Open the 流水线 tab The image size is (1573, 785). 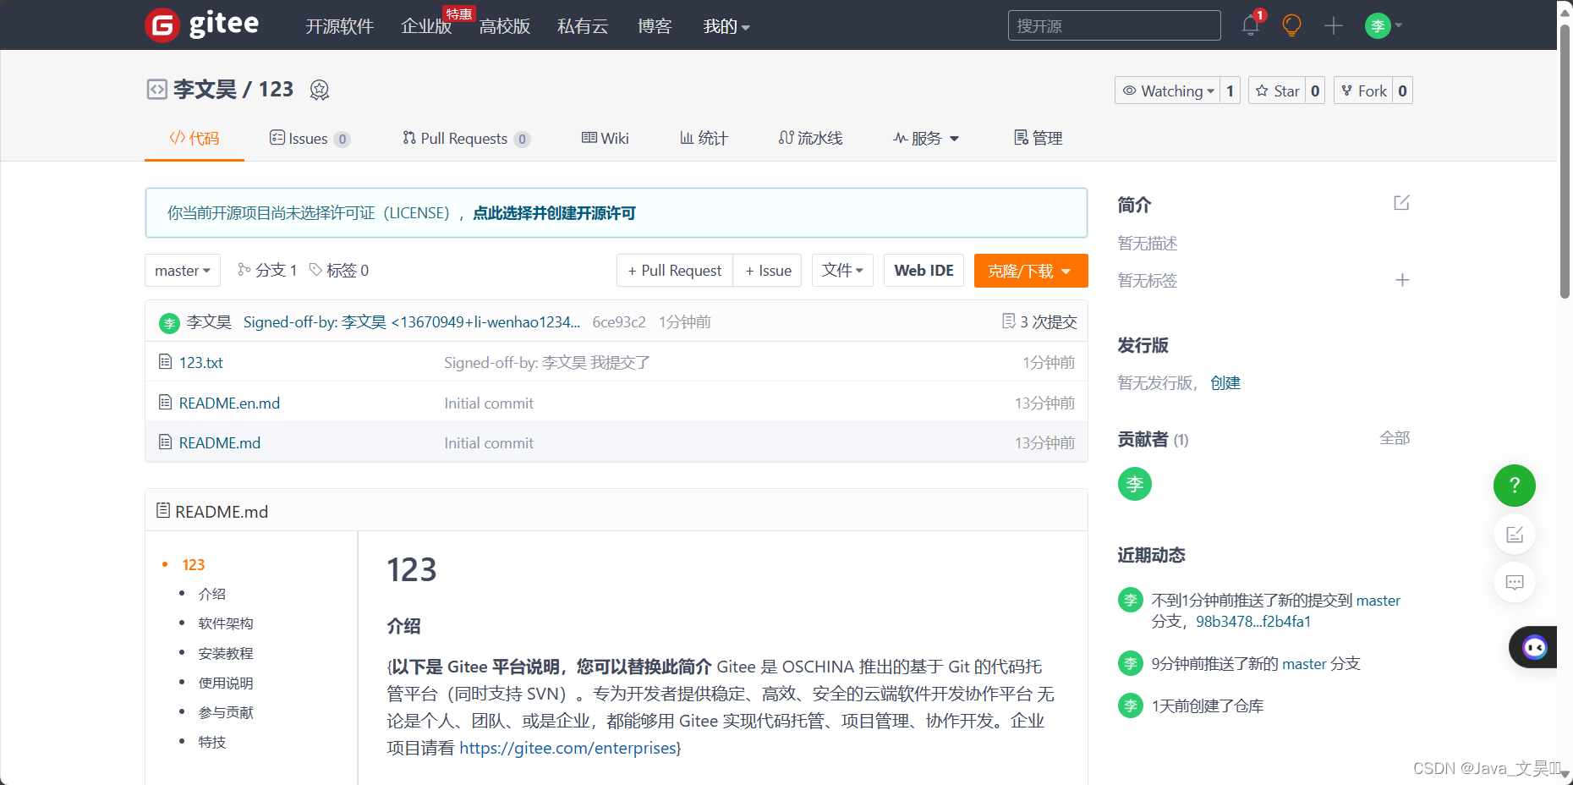(810, 138)
